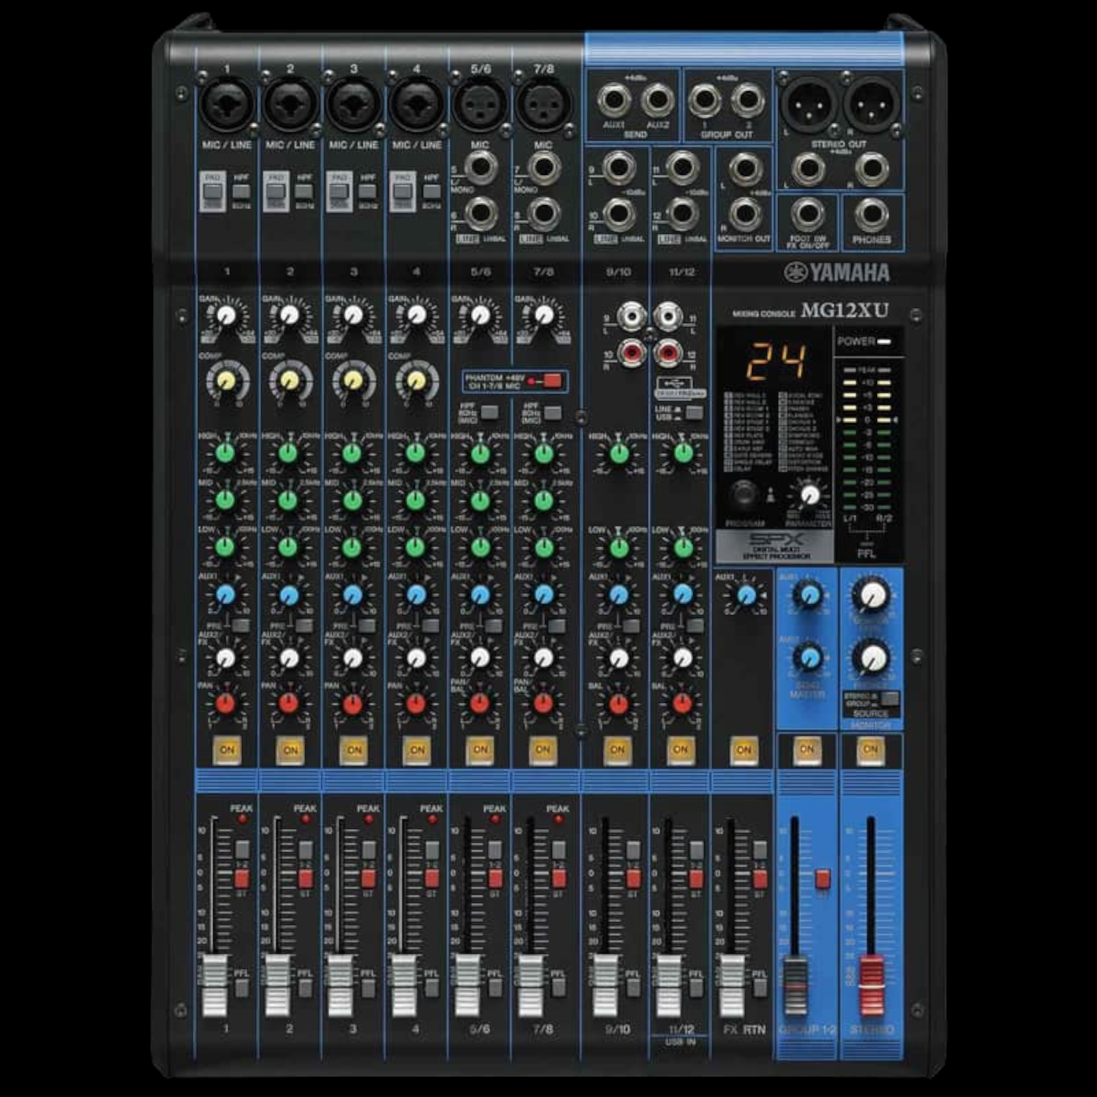Screen dimensions: 1097x1097
Task: Toggle the red PHANTOM +48V switch
Action: (x=552, y=381)
